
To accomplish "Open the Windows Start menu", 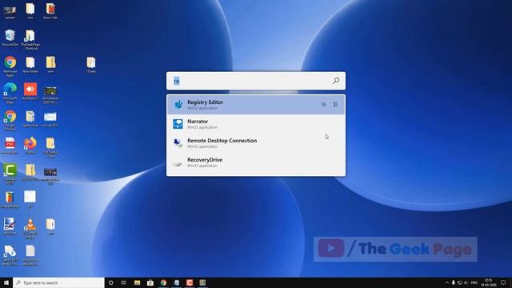I will click(6, 282).
